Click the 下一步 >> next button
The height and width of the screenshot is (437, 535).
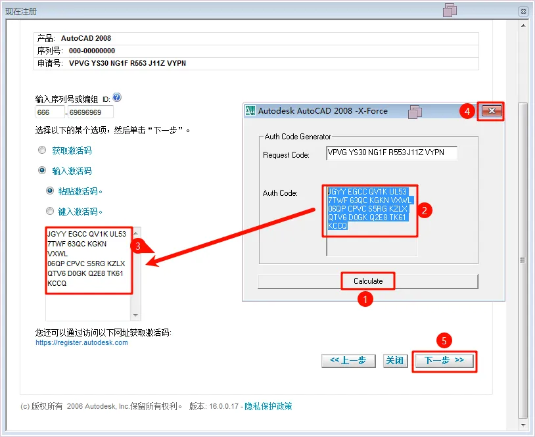pos(444,360)
